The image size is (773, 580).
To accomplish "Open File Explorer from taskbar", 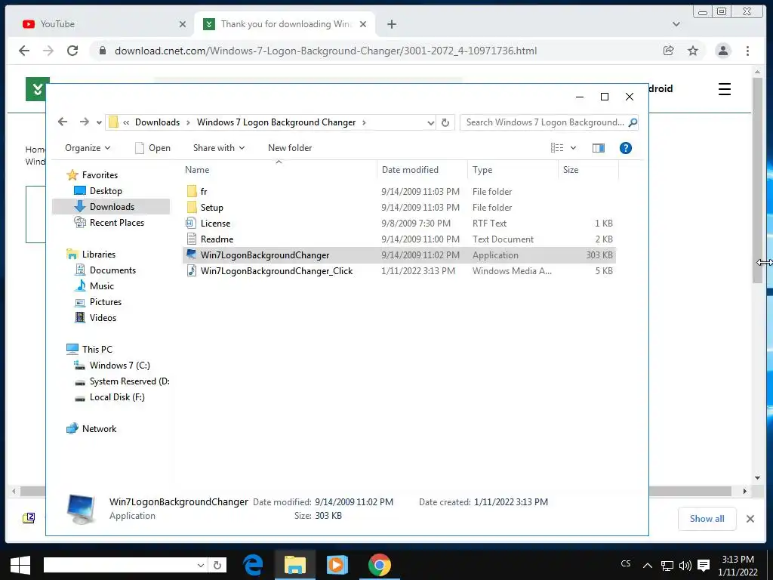I will click(295, 565).
